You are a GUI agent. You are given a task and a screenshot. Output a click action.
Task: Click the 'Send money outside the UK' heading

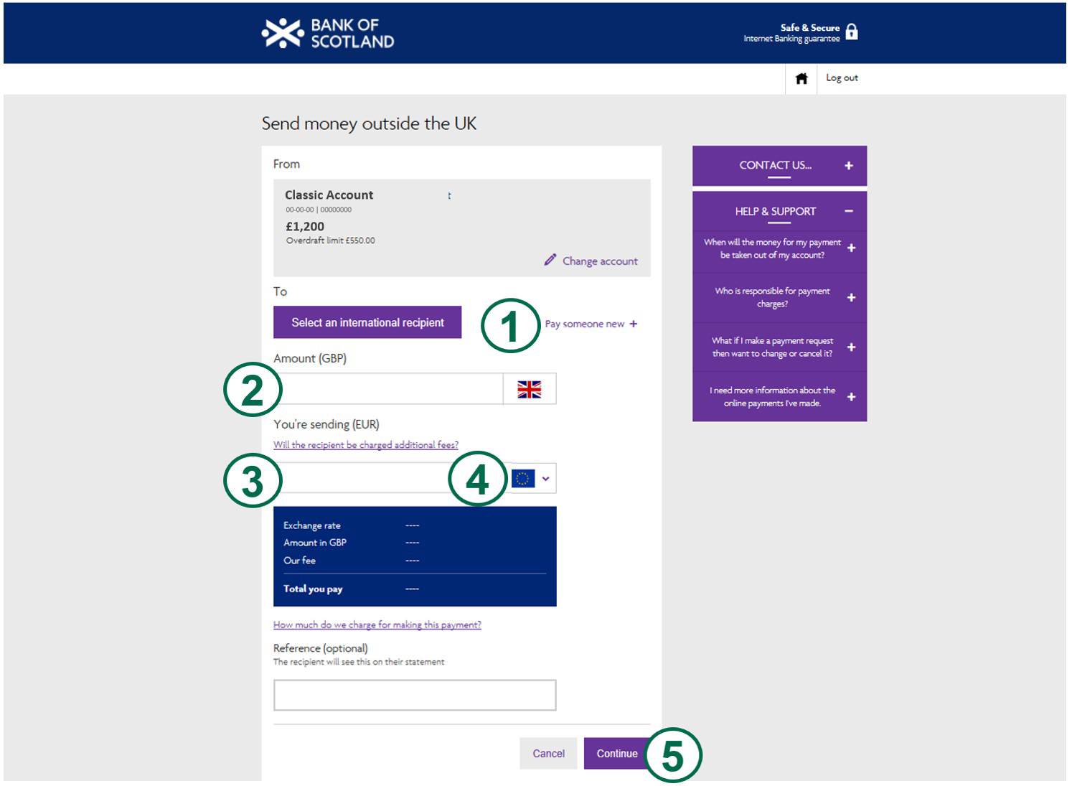coord(369,123)
